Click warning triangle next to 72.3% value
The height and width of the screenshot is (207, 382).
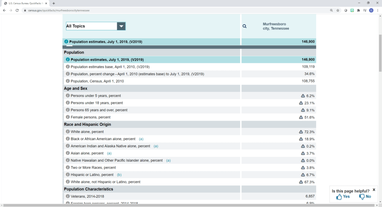301,132
